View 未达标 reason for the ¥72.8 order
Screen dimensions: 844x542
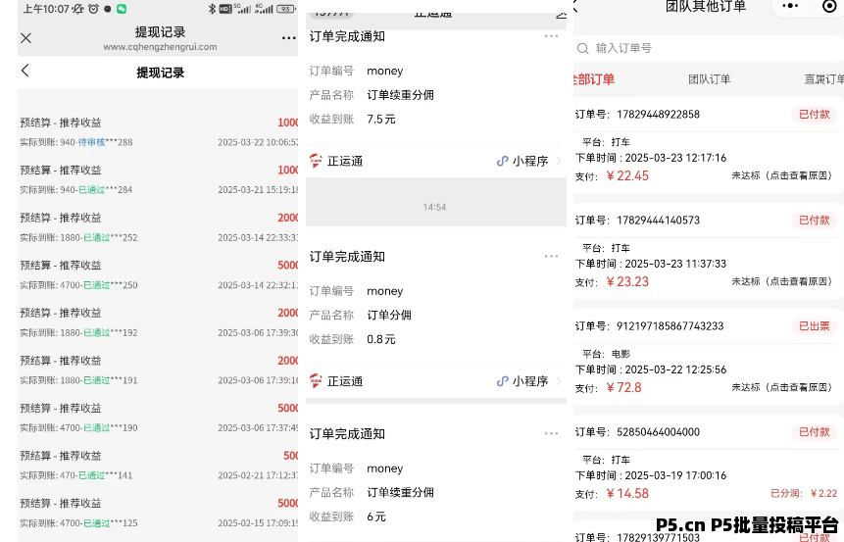point(781,387)
